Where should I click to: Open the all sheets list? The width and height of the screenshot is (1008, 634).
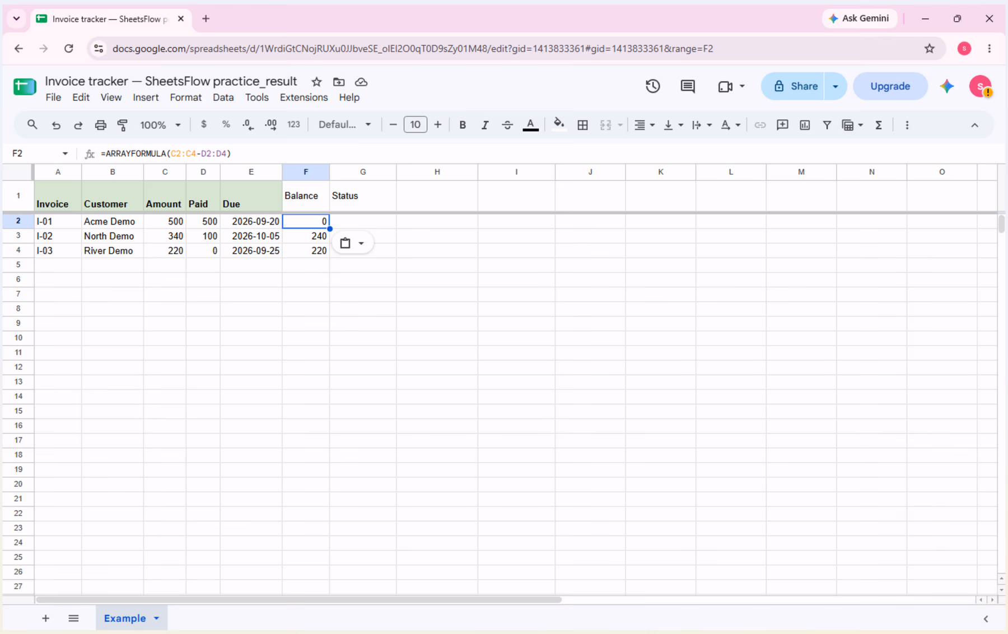73,618
